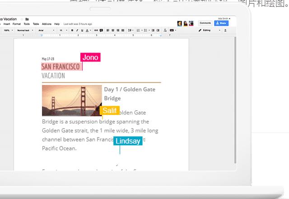
Task: Click the pencil Editing icon
Action: 200,30
